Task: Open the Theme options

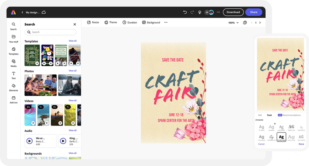Action: point(111,22)
